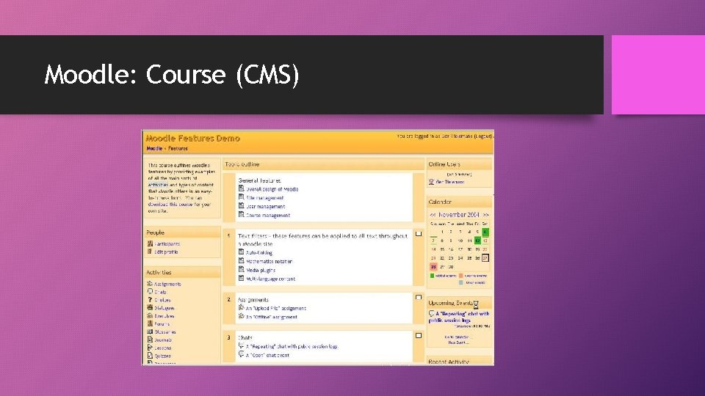The height and width of the screenshot is (396, 705).
Task: Click the Mathematics notation resource icon
Action: (241, 261)
